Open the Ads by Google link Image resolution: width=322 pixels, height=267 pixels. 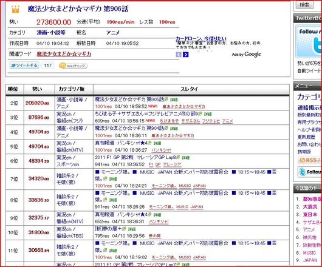tap(246, 55)
